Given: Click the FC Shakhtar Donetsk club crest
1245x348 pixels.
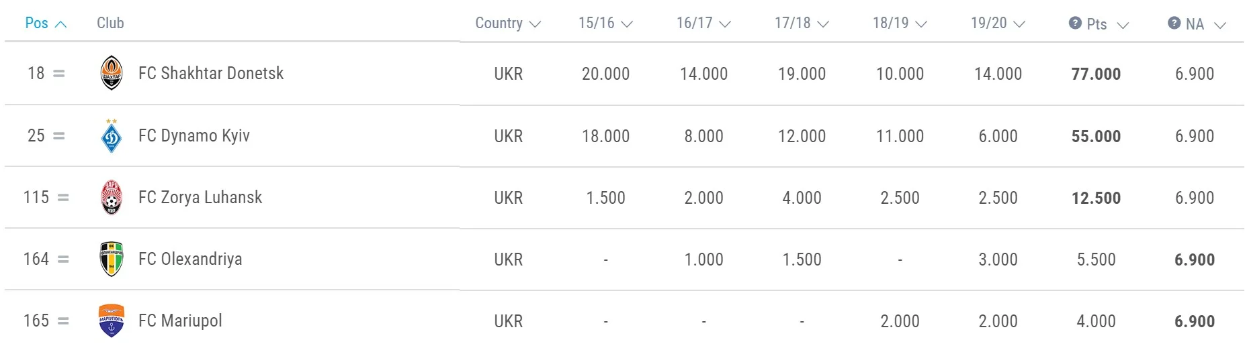Looking at the screenshot, I should (111, 73).
